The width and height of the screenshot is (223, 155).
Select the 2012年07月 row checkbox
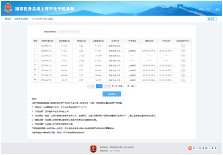tap(35, 81)
